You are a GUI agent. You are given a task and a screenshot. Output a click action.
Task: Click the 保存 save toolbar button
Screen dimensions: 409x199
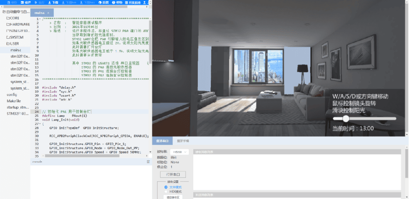pos(12,2)
